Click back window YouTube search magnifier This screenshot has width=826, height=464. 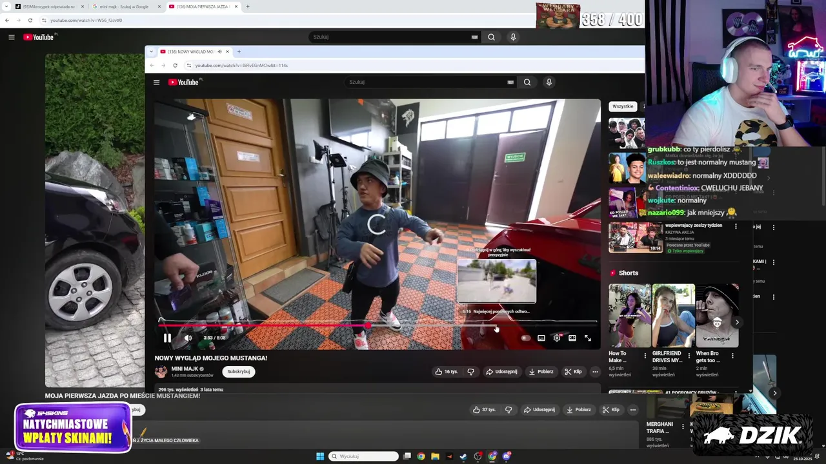pyautogui.click(x=491, y=37)
